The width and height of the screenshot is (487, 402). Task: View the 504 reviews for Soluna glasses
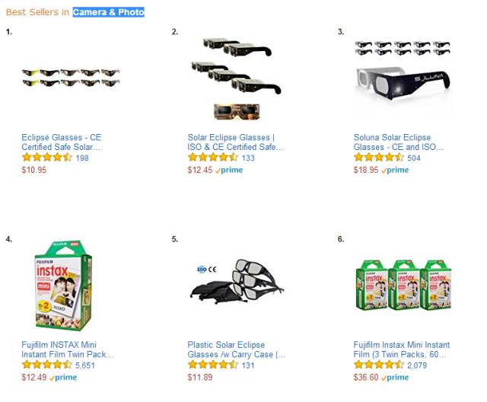pyautogui.click(x=414, y=158)
